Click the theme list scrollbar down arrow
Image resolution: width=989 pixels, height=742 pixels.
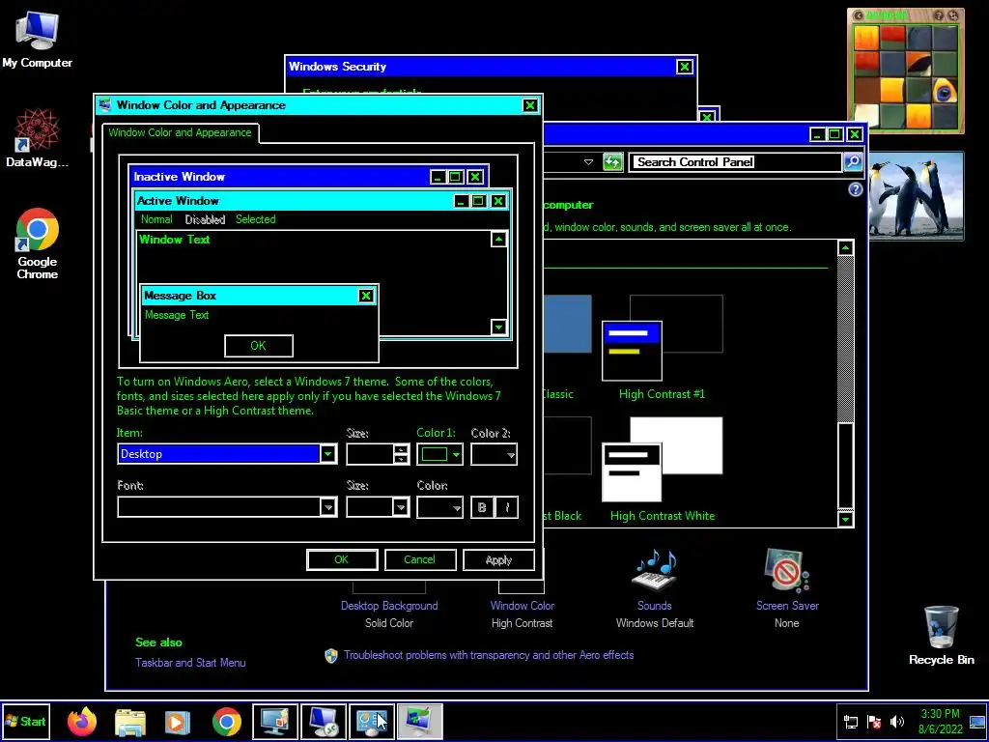click(845, 519)
